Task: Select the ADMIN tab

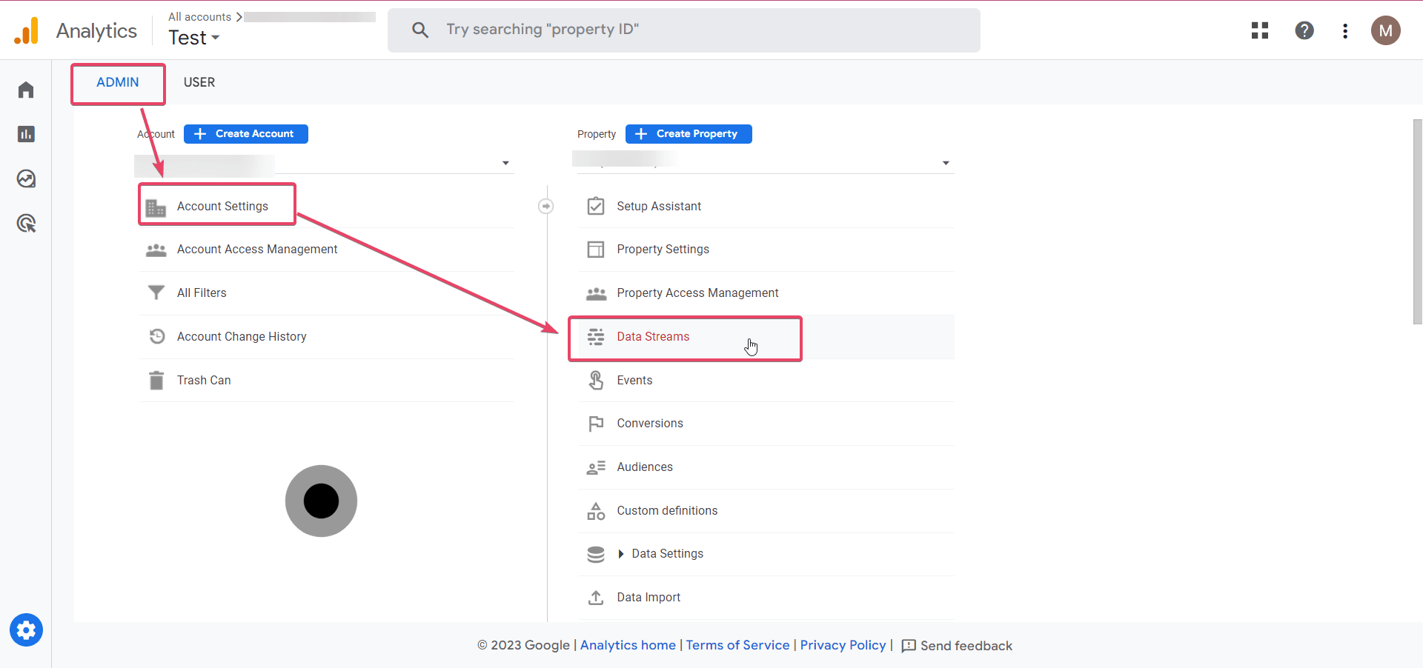Action: [118, 82]
